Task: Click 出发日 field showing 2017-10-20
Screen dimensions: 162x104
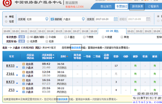Action: pos(106,19)
